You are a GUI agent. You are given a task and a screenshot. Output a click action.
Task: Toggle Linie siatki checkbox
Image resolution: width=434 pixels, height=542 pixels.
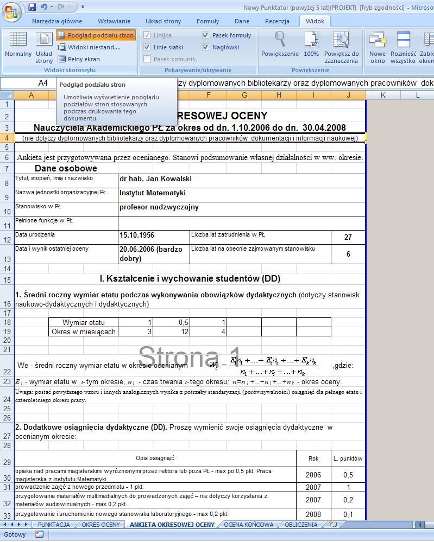coord(147,47)
